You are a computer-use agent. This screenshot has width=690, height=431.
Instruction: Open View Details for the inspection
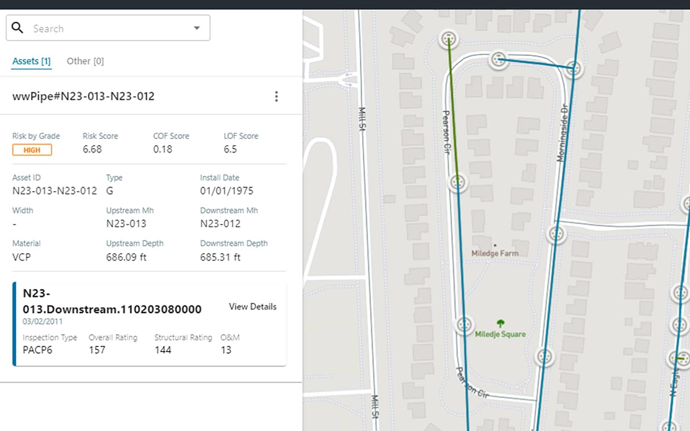(x=253, y=307)
